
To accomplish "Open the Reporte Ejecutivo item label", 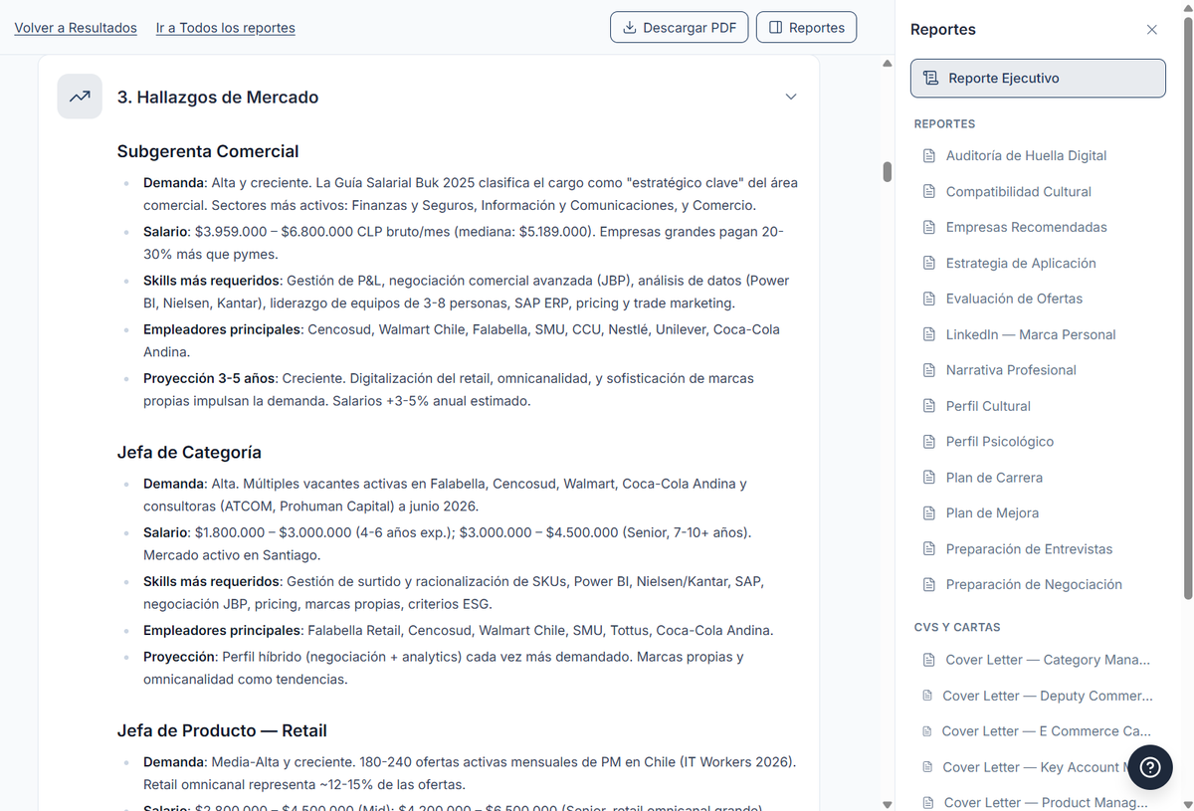I will click(x=1004, y=78).
